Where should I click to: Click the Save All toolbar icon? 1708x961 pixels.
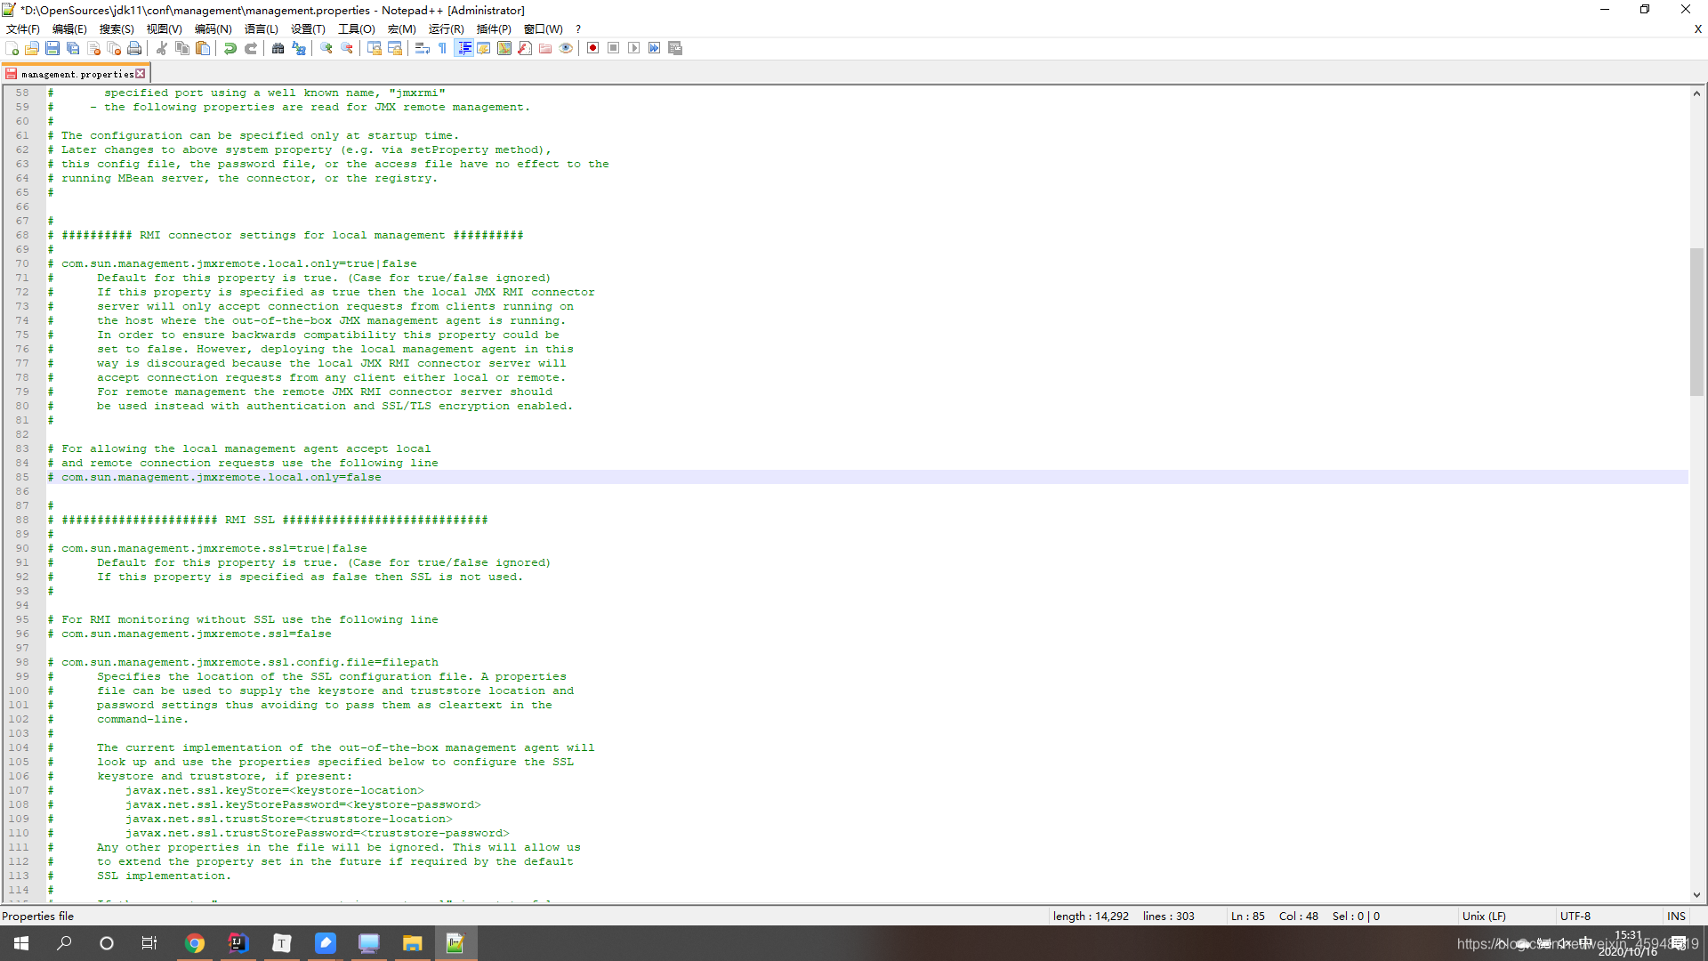[x=74, y=49]
